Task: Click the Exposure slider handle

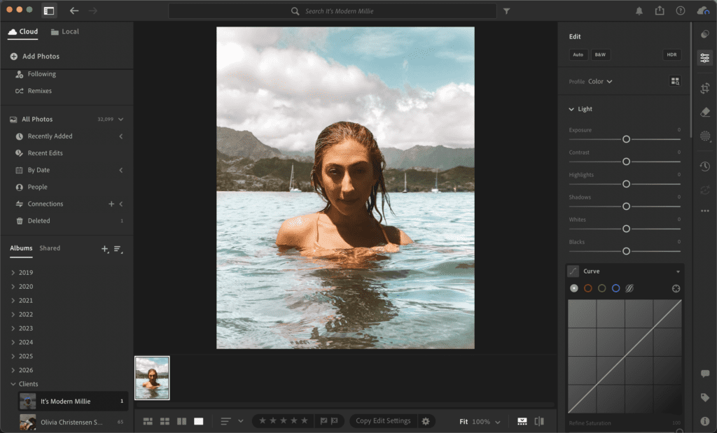Action: [x=626, y=139]
